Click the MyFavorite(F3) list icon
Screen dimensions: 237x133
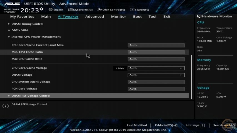[x=70, y=10]
